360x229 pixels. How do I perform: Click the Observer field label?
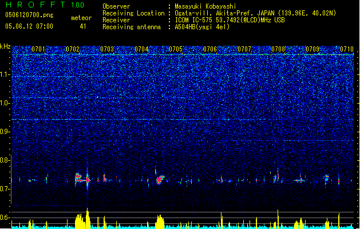116,6
